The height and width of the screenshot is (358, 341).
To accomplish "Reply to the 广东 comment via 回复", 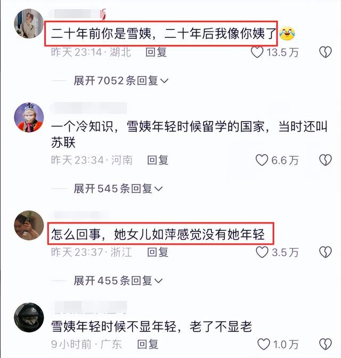I will 148,344.
